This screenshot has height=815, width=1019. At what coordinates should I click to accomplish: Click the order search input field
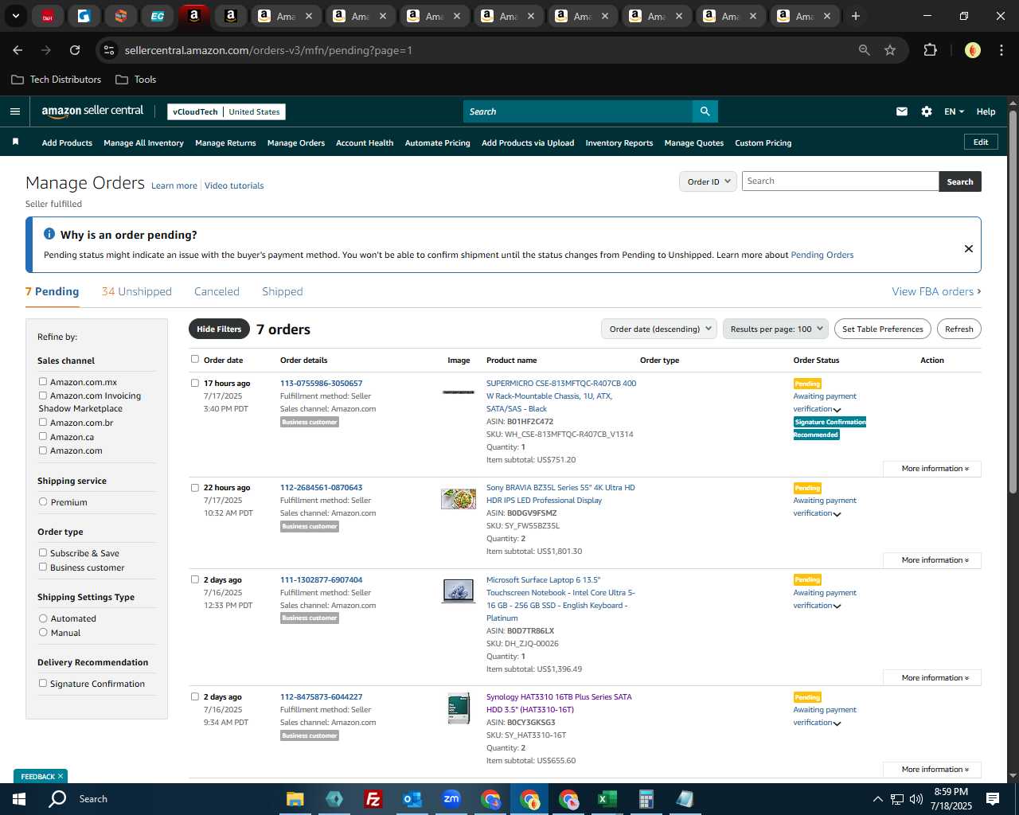click(x=840, y=181)
